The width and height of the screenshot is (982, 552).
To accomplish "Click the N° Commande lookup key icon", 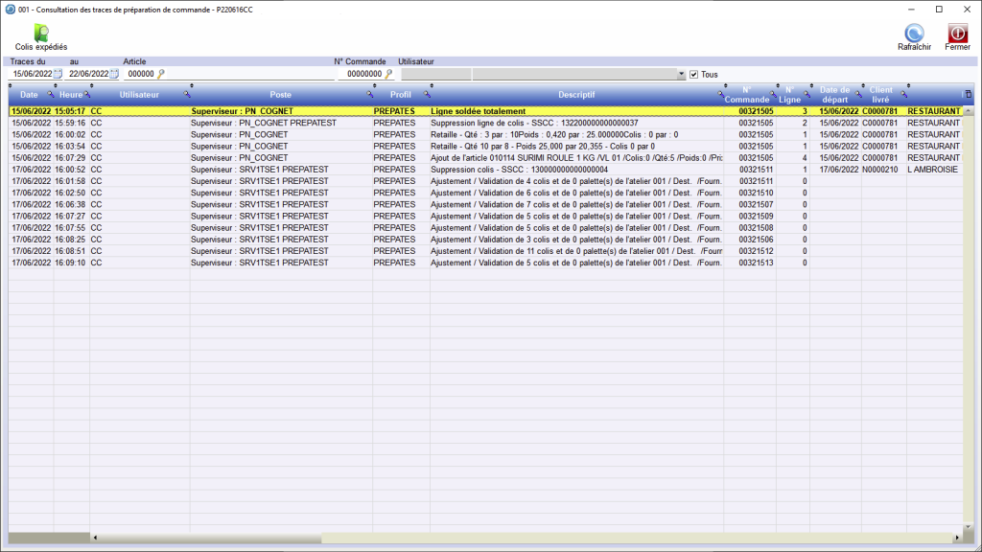I will click(388, 74).
